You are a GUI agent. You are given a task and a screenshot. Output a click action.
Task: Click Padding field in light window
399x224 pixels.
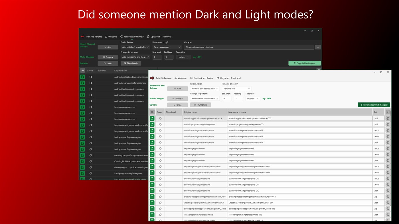238,98
